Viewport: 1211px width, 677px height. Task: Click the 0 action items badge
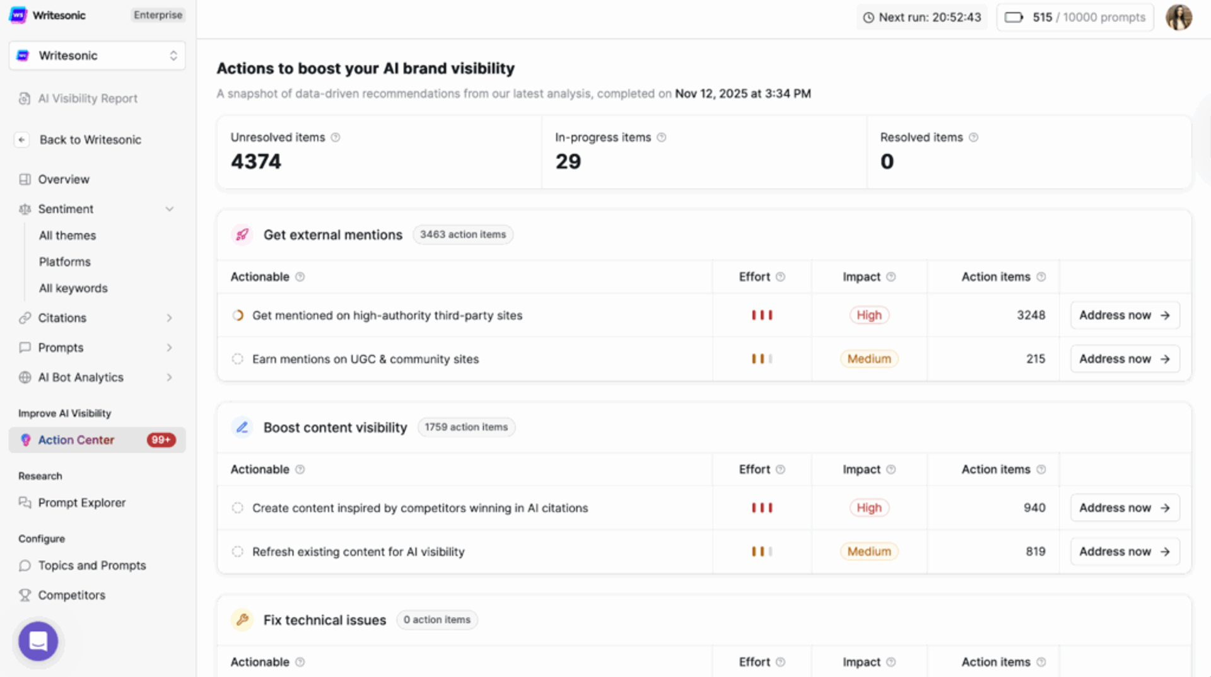(x=437, y=620)
